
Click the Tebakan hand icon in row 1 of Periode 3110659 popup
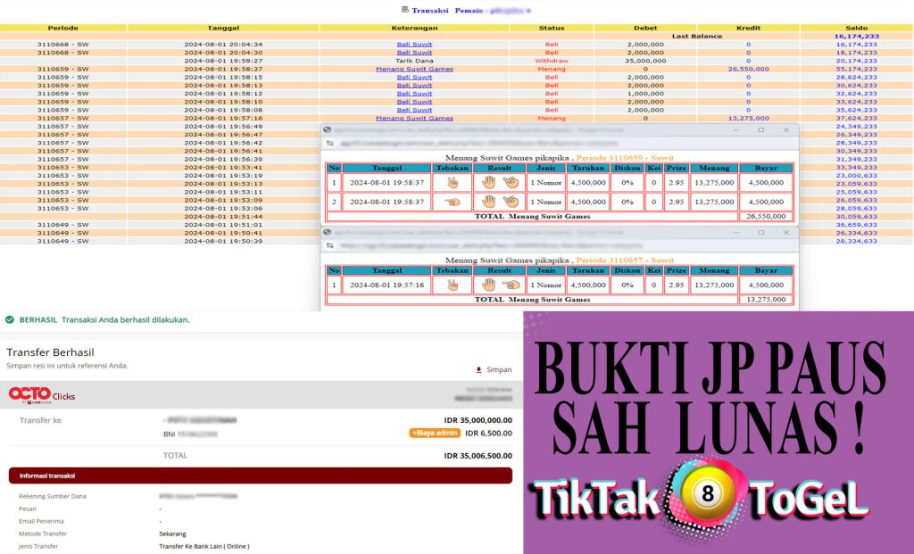453,182
